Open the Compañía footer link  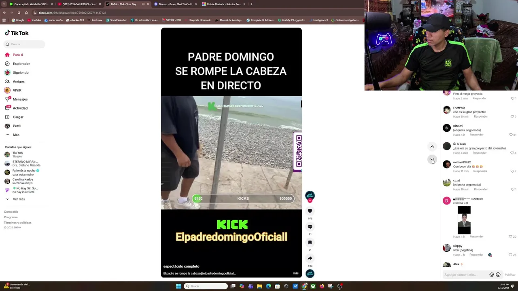click(x=11, y=212)
